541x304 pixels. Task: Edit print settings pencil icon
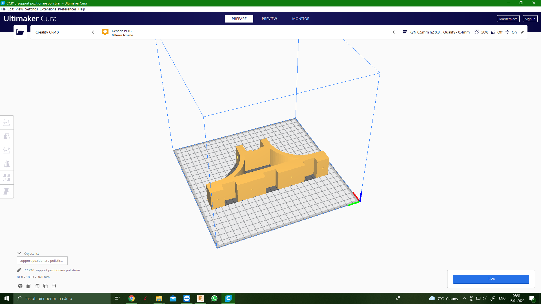[522, 32]
